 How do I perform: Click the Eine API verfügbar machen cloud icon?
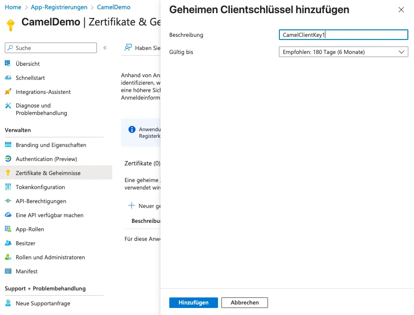[x=8, y=215]
